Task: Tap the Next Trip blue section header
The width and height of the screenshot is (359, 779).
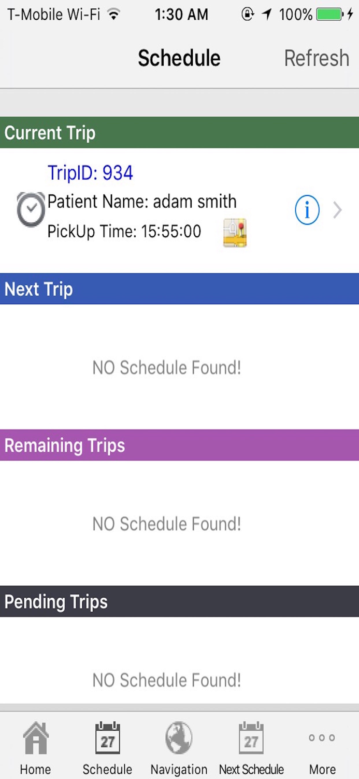Action: pos(179,289)
